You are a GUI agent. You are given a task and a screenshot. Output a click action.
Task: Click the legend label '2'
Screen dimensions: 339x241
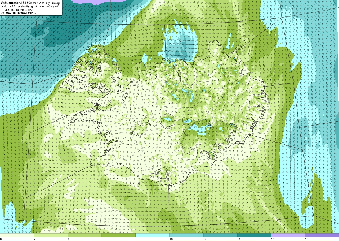pos(35,239)
